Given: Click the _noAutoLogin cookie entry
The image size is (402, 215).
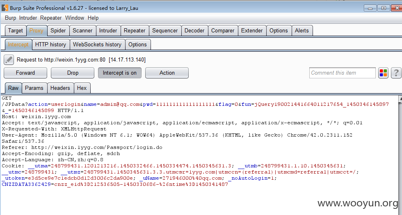Looking at the screenshot, I should (x=253, y=178).
